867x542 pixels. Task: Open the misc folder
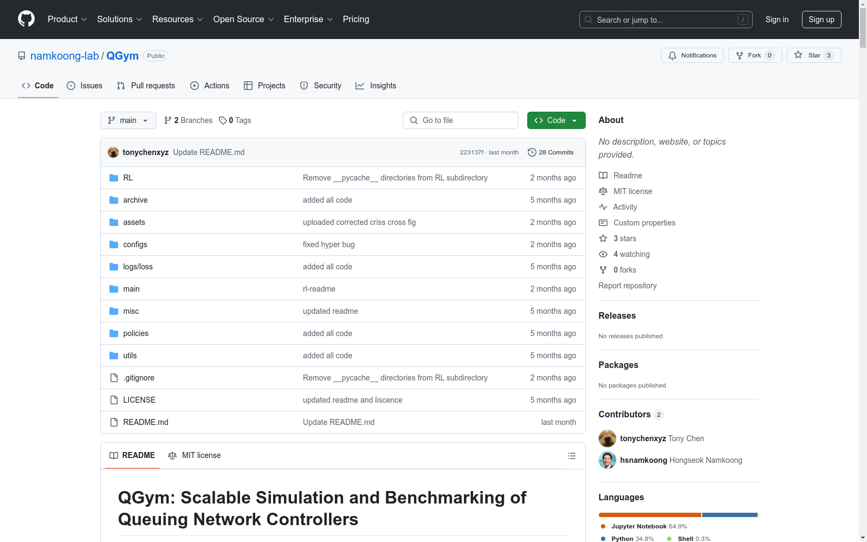(131, 311)
